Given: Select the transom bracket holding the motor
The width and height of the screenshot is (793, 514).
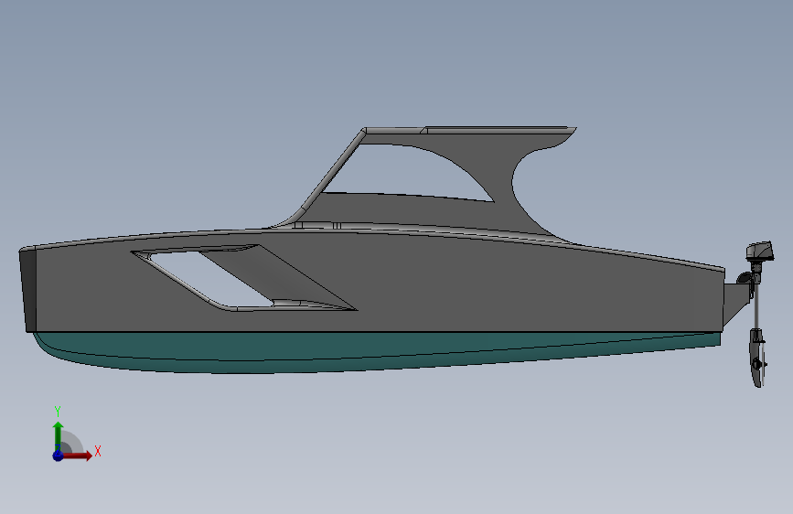Looking at the screenshot, I should coord(736,303).
